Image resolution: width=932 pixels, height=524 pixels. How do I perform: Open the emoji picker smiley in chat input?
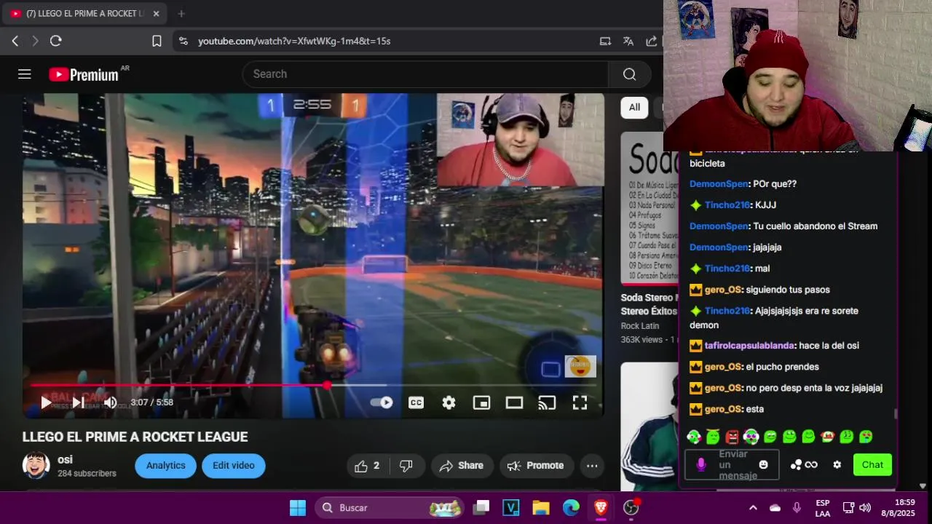[763, 464]
